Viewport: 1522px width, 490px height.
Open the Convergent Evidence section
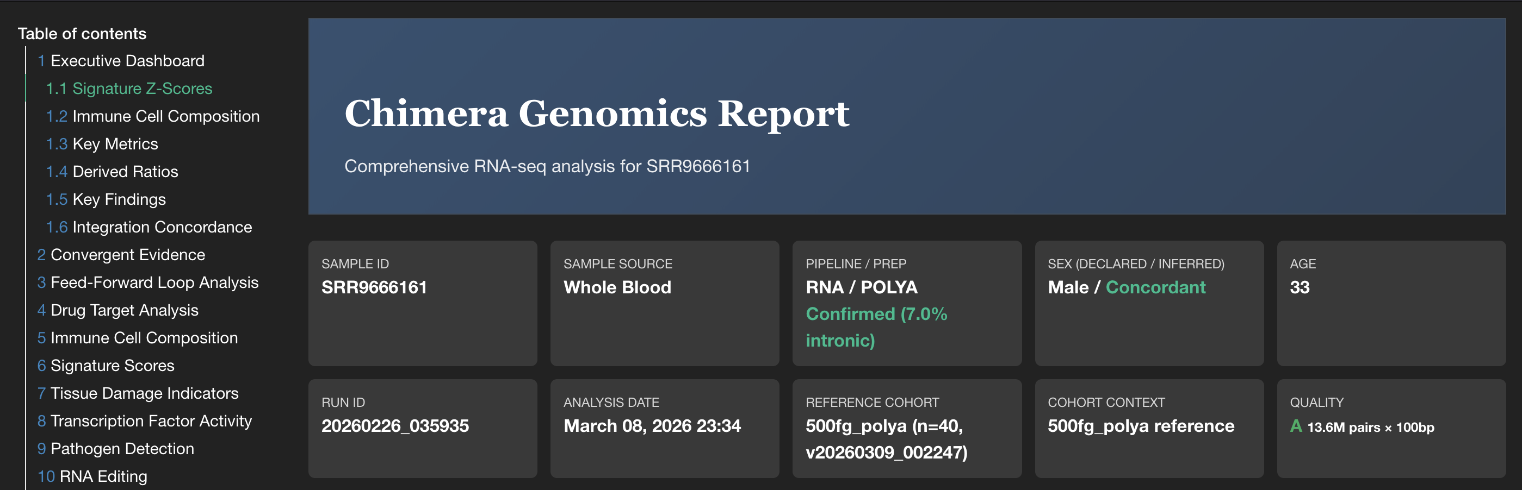(128, 254)
